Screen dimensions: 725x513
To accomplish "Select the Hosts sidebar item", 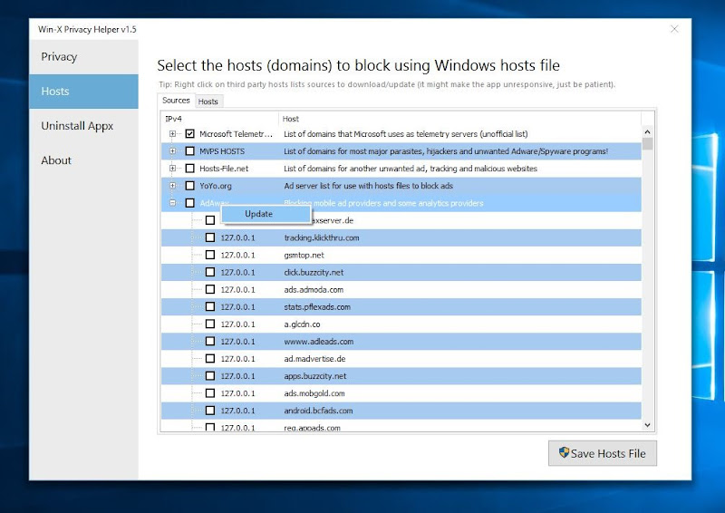I will tap(83, 92).
